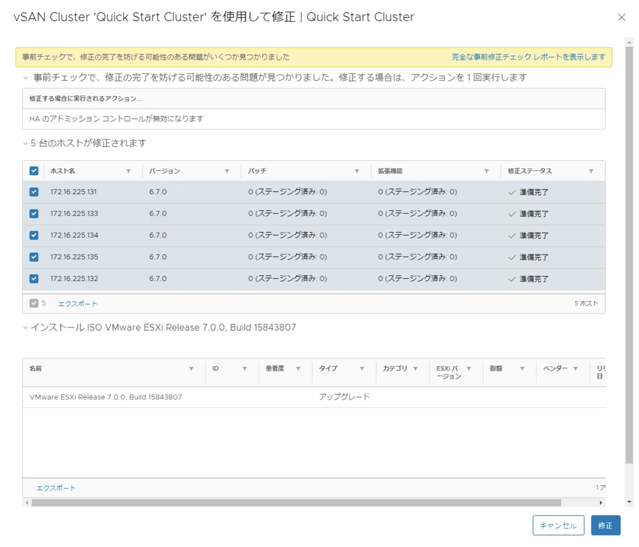Click the HA のアドミッション コントロール action row
This screenshot has height=547, width=639.
click(314, 119)
